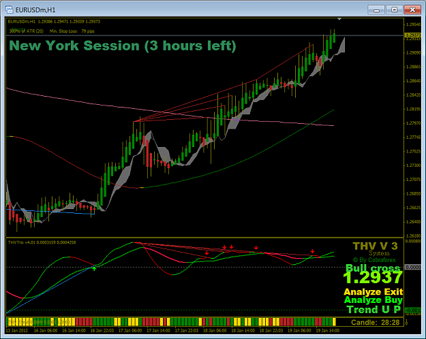Click the Analyze Exit label
426x339 pixels.
pyautogui.click(x=374, y=292)
